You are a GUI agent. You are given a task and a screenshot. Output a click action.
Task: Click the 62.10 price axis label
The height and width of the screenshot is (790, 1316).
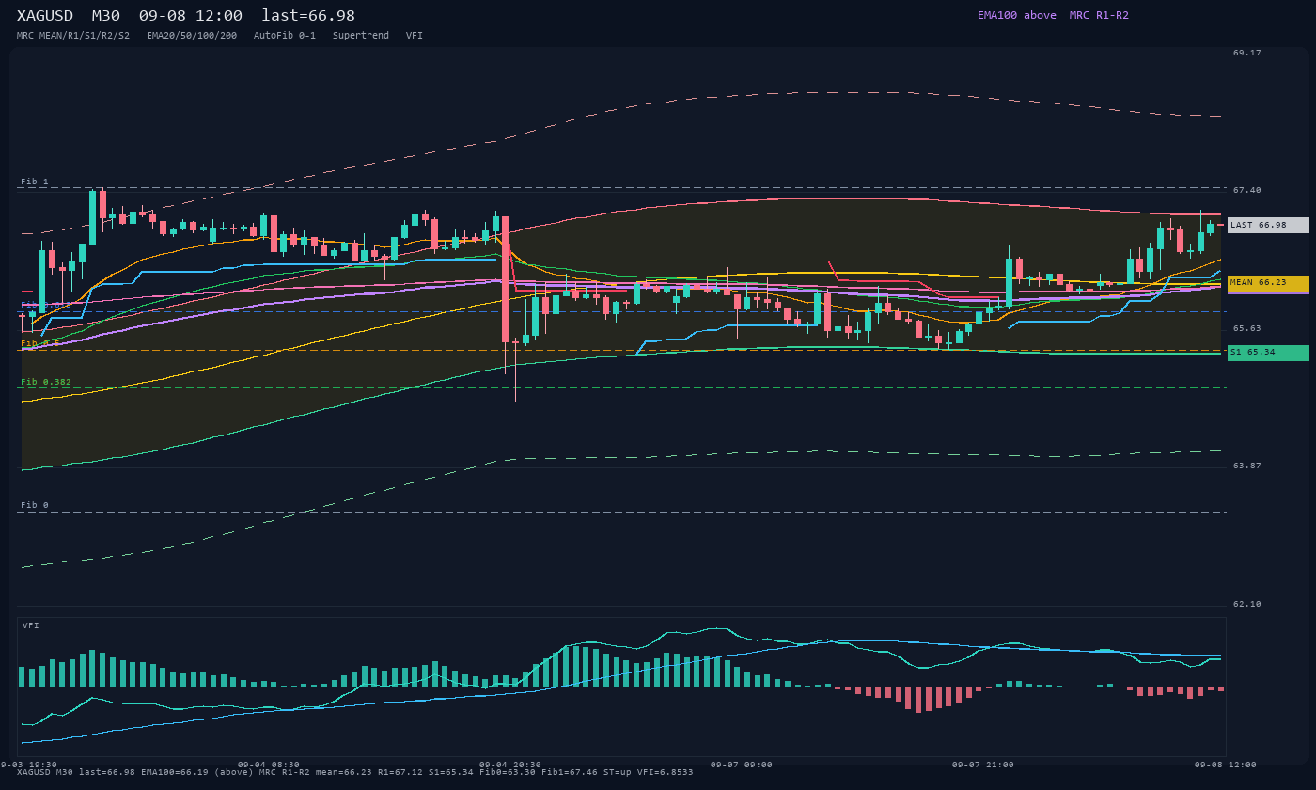pos(1247,604)
